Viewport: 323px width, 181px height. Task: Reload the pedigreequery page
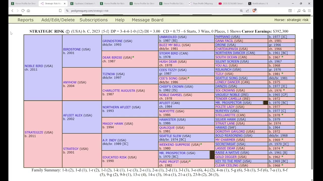[x=23, y=11]
